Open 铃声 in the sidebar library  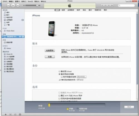7,23
